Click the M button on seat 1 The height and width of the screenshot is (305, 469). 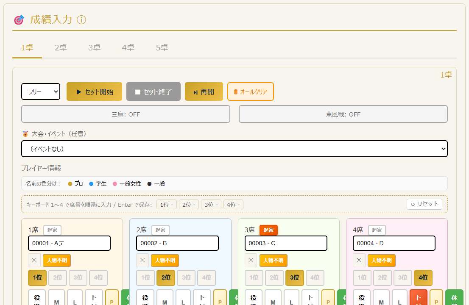click(x=56, y=297)
